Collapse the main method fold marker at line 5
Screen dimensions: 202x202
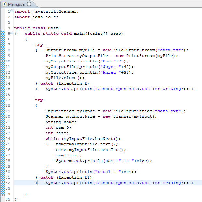[12, 33]
